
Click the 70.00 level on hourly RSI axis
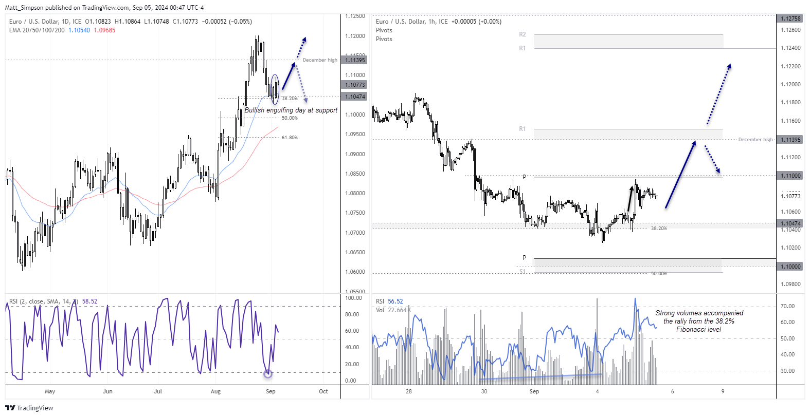click(787, 306)
